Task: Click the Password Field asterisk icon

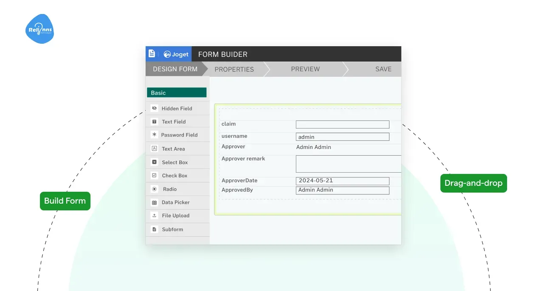Action: coord(154,134)
